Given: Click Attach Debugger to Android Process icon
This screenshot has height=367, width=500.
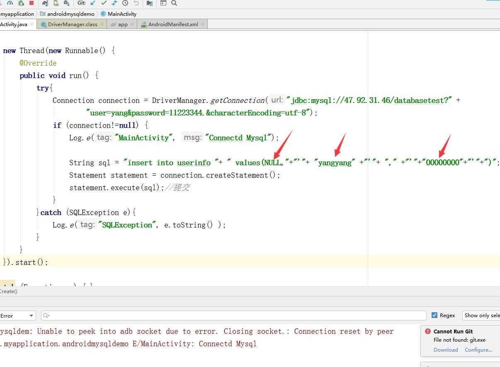Looking at the screenshot, I should tap(21, 3).
